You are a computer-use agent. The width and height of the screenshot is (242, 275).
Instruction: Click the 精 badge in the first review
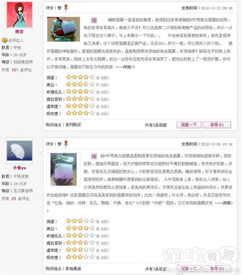click(x=94, y=20)
